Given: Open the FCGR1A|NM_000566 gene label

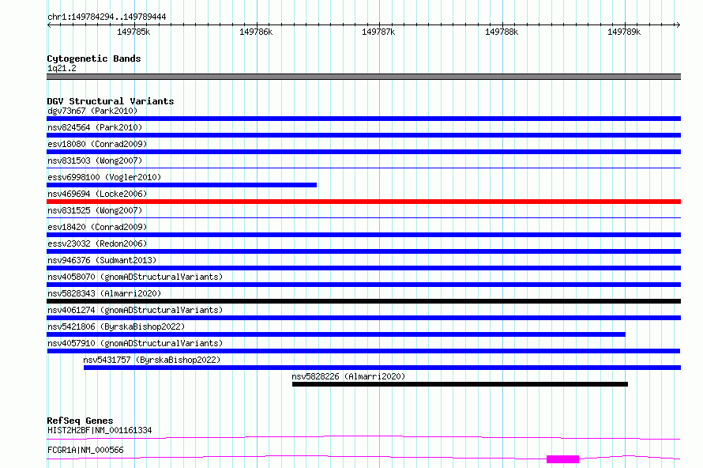Looking at the screenshot, I should point(85,450).
